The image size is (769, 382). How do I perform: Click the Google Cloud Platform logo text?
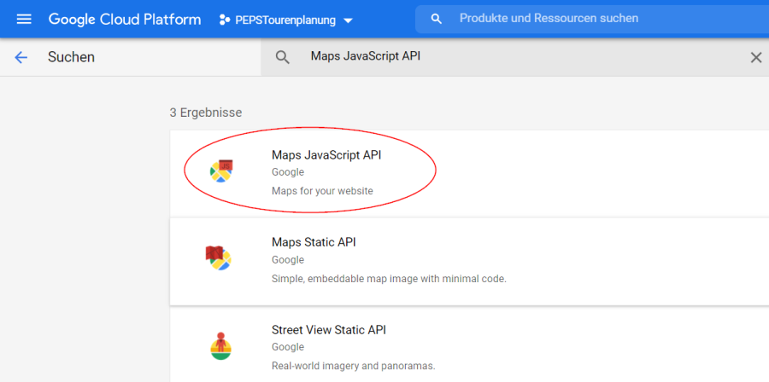tap(125, 19)
